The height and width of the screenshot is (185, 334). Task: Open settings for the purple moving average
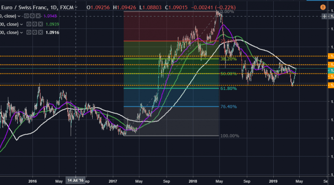(32, 16)
